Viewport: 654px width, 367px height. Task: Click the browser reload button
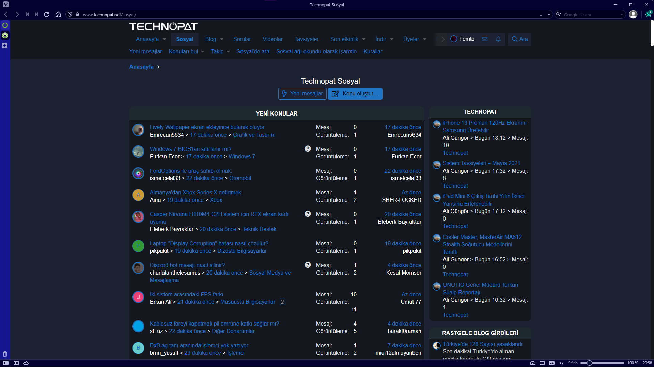[47, 15]
